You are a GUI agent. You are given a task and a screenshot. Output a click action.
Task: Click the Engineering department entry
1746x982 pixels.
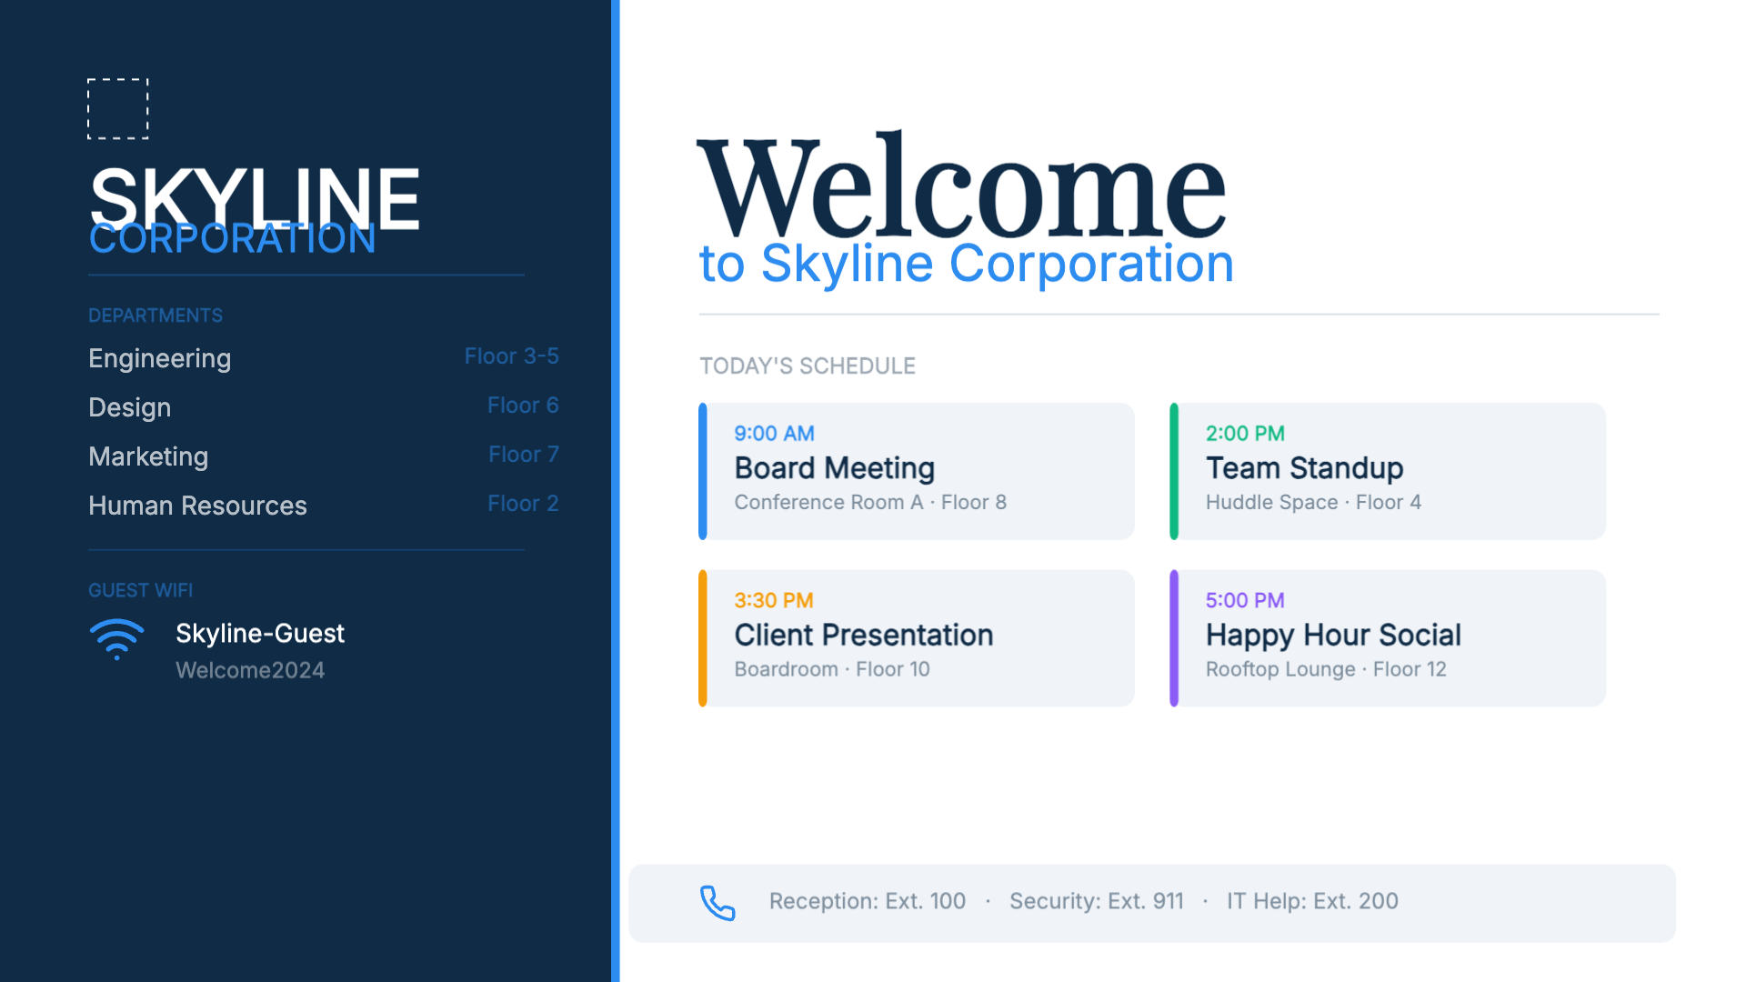(160, 358)
